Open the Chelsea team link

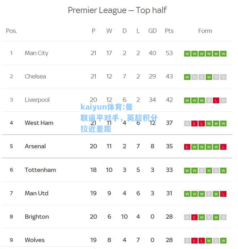[x=35, y=76]
